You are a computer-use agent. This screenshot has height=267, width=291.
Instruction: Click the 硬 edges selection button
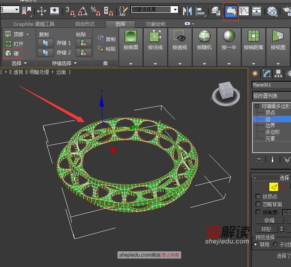pyautogui.click(x=12, y=53)
